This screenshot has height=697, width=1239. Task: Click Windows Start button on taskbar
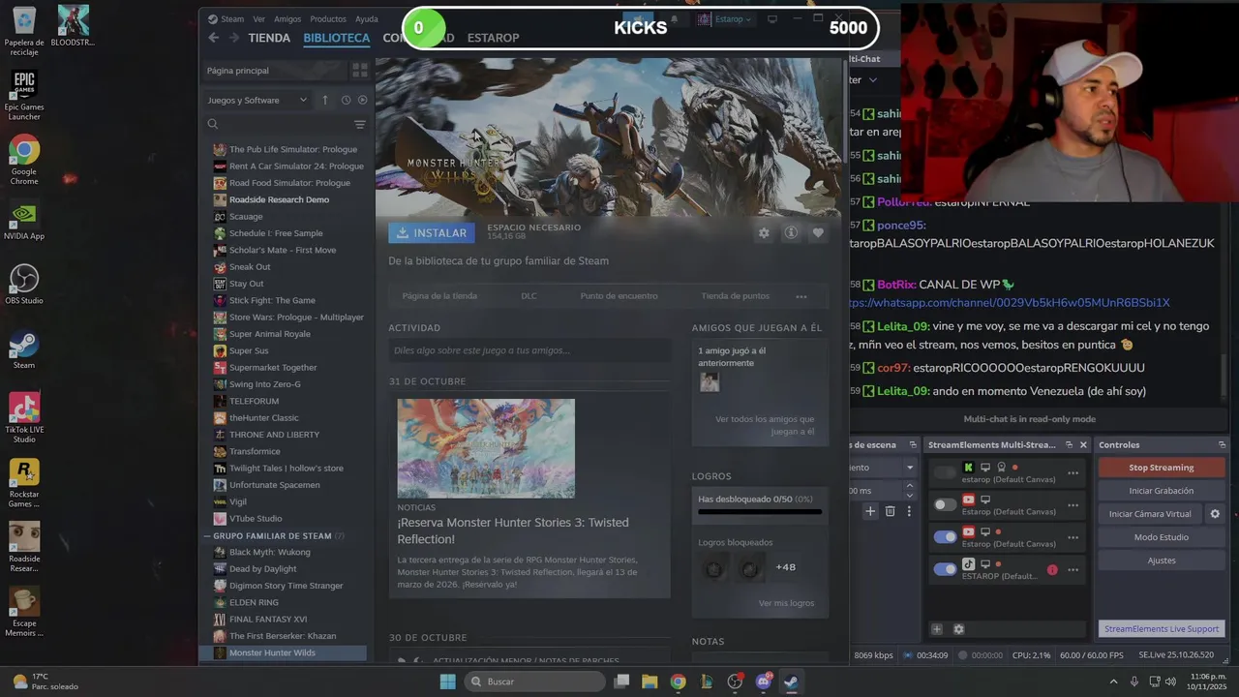point(447,682)
